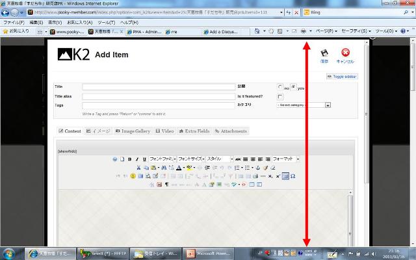Expand the bullet list options arrow
Screen dimensions: 416x260
coord(252,168)
